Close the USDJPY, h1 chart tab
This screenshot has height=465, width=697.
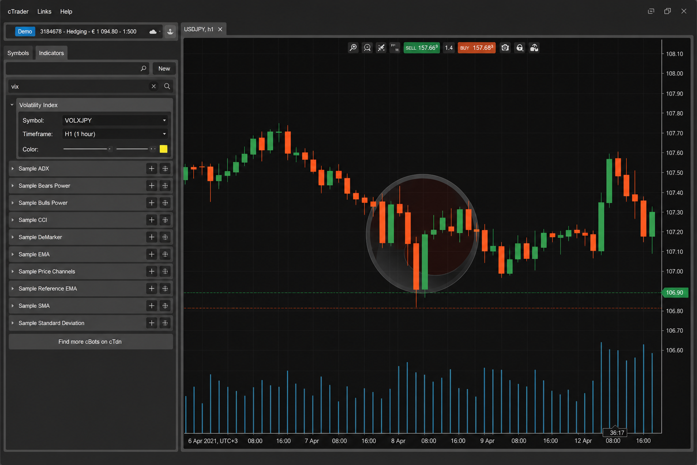220,29
